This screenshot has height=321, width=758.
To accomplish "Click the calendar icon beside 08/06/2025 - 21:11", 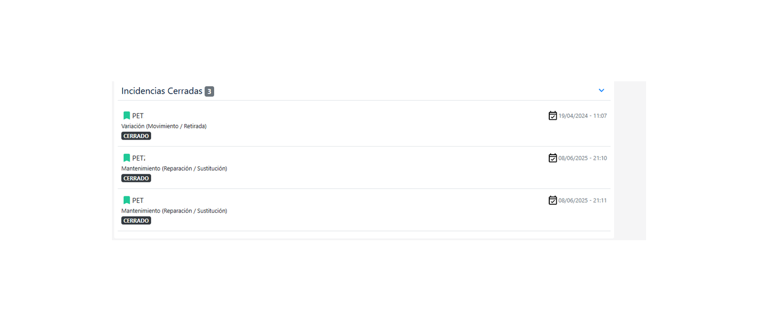I will [x=552, y=200].
